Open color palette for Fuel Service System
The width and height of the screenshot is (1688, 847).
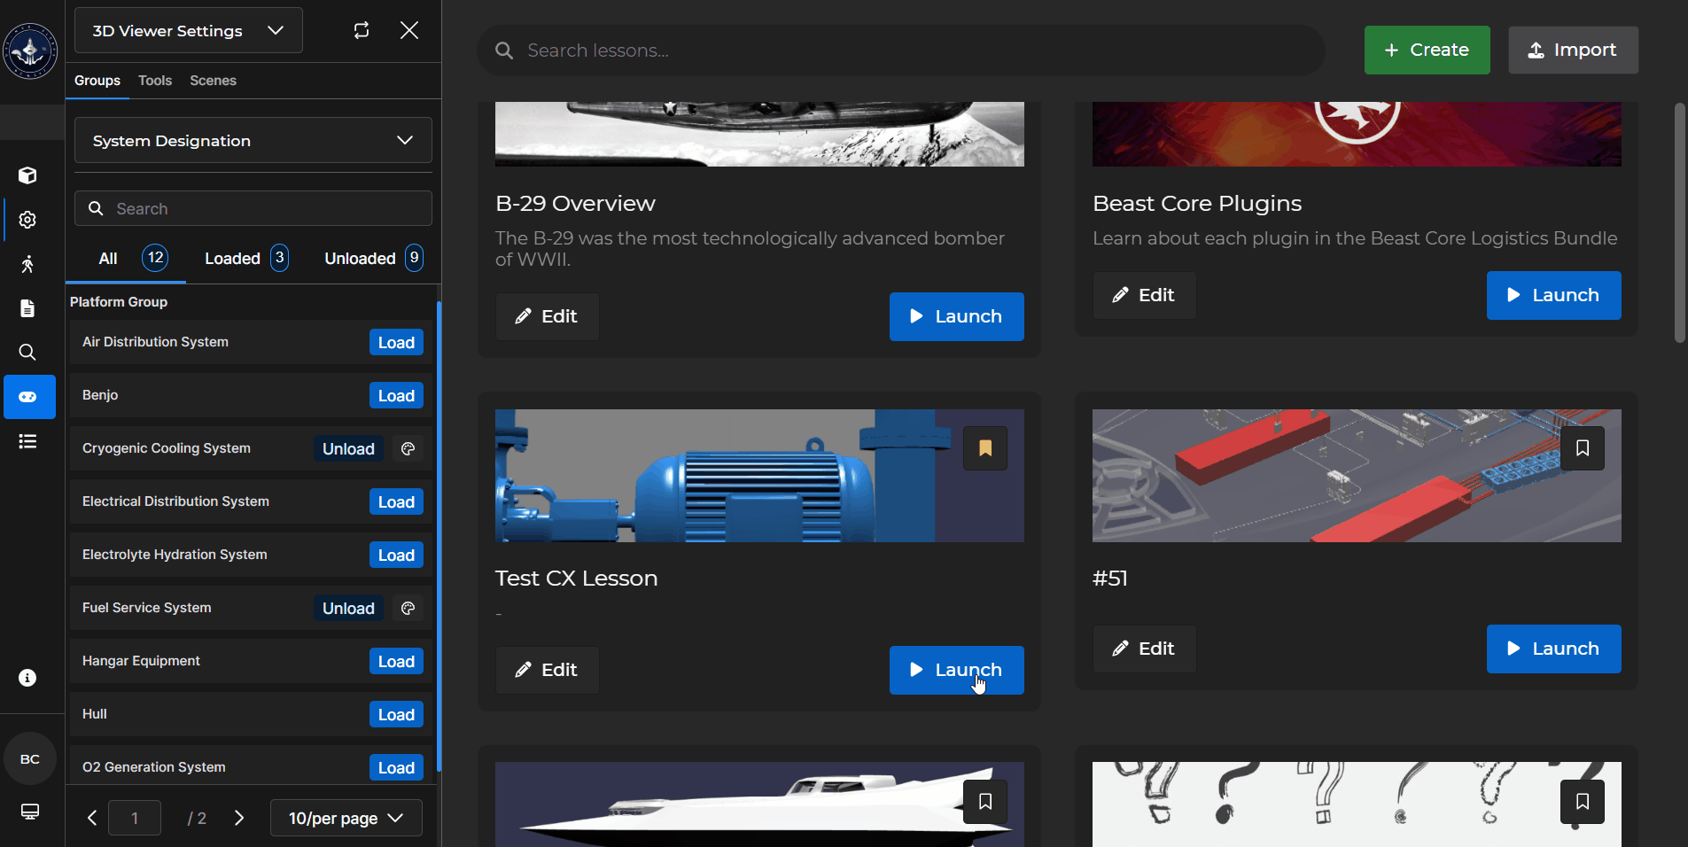click(x=408, y=608)
